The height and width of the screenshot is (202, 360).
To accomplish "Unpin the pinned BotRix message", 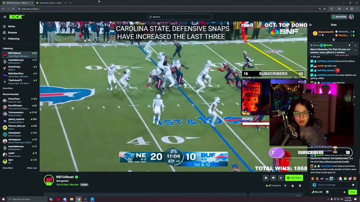I will [349, 45].
